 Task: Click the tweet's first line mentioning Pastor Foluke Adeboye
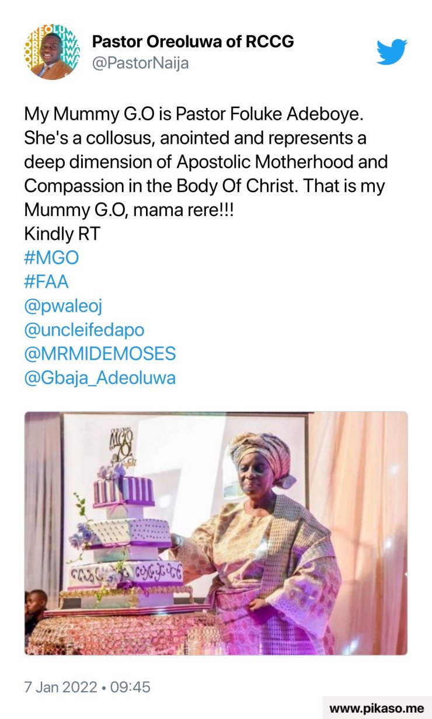[x=193, y=114]
